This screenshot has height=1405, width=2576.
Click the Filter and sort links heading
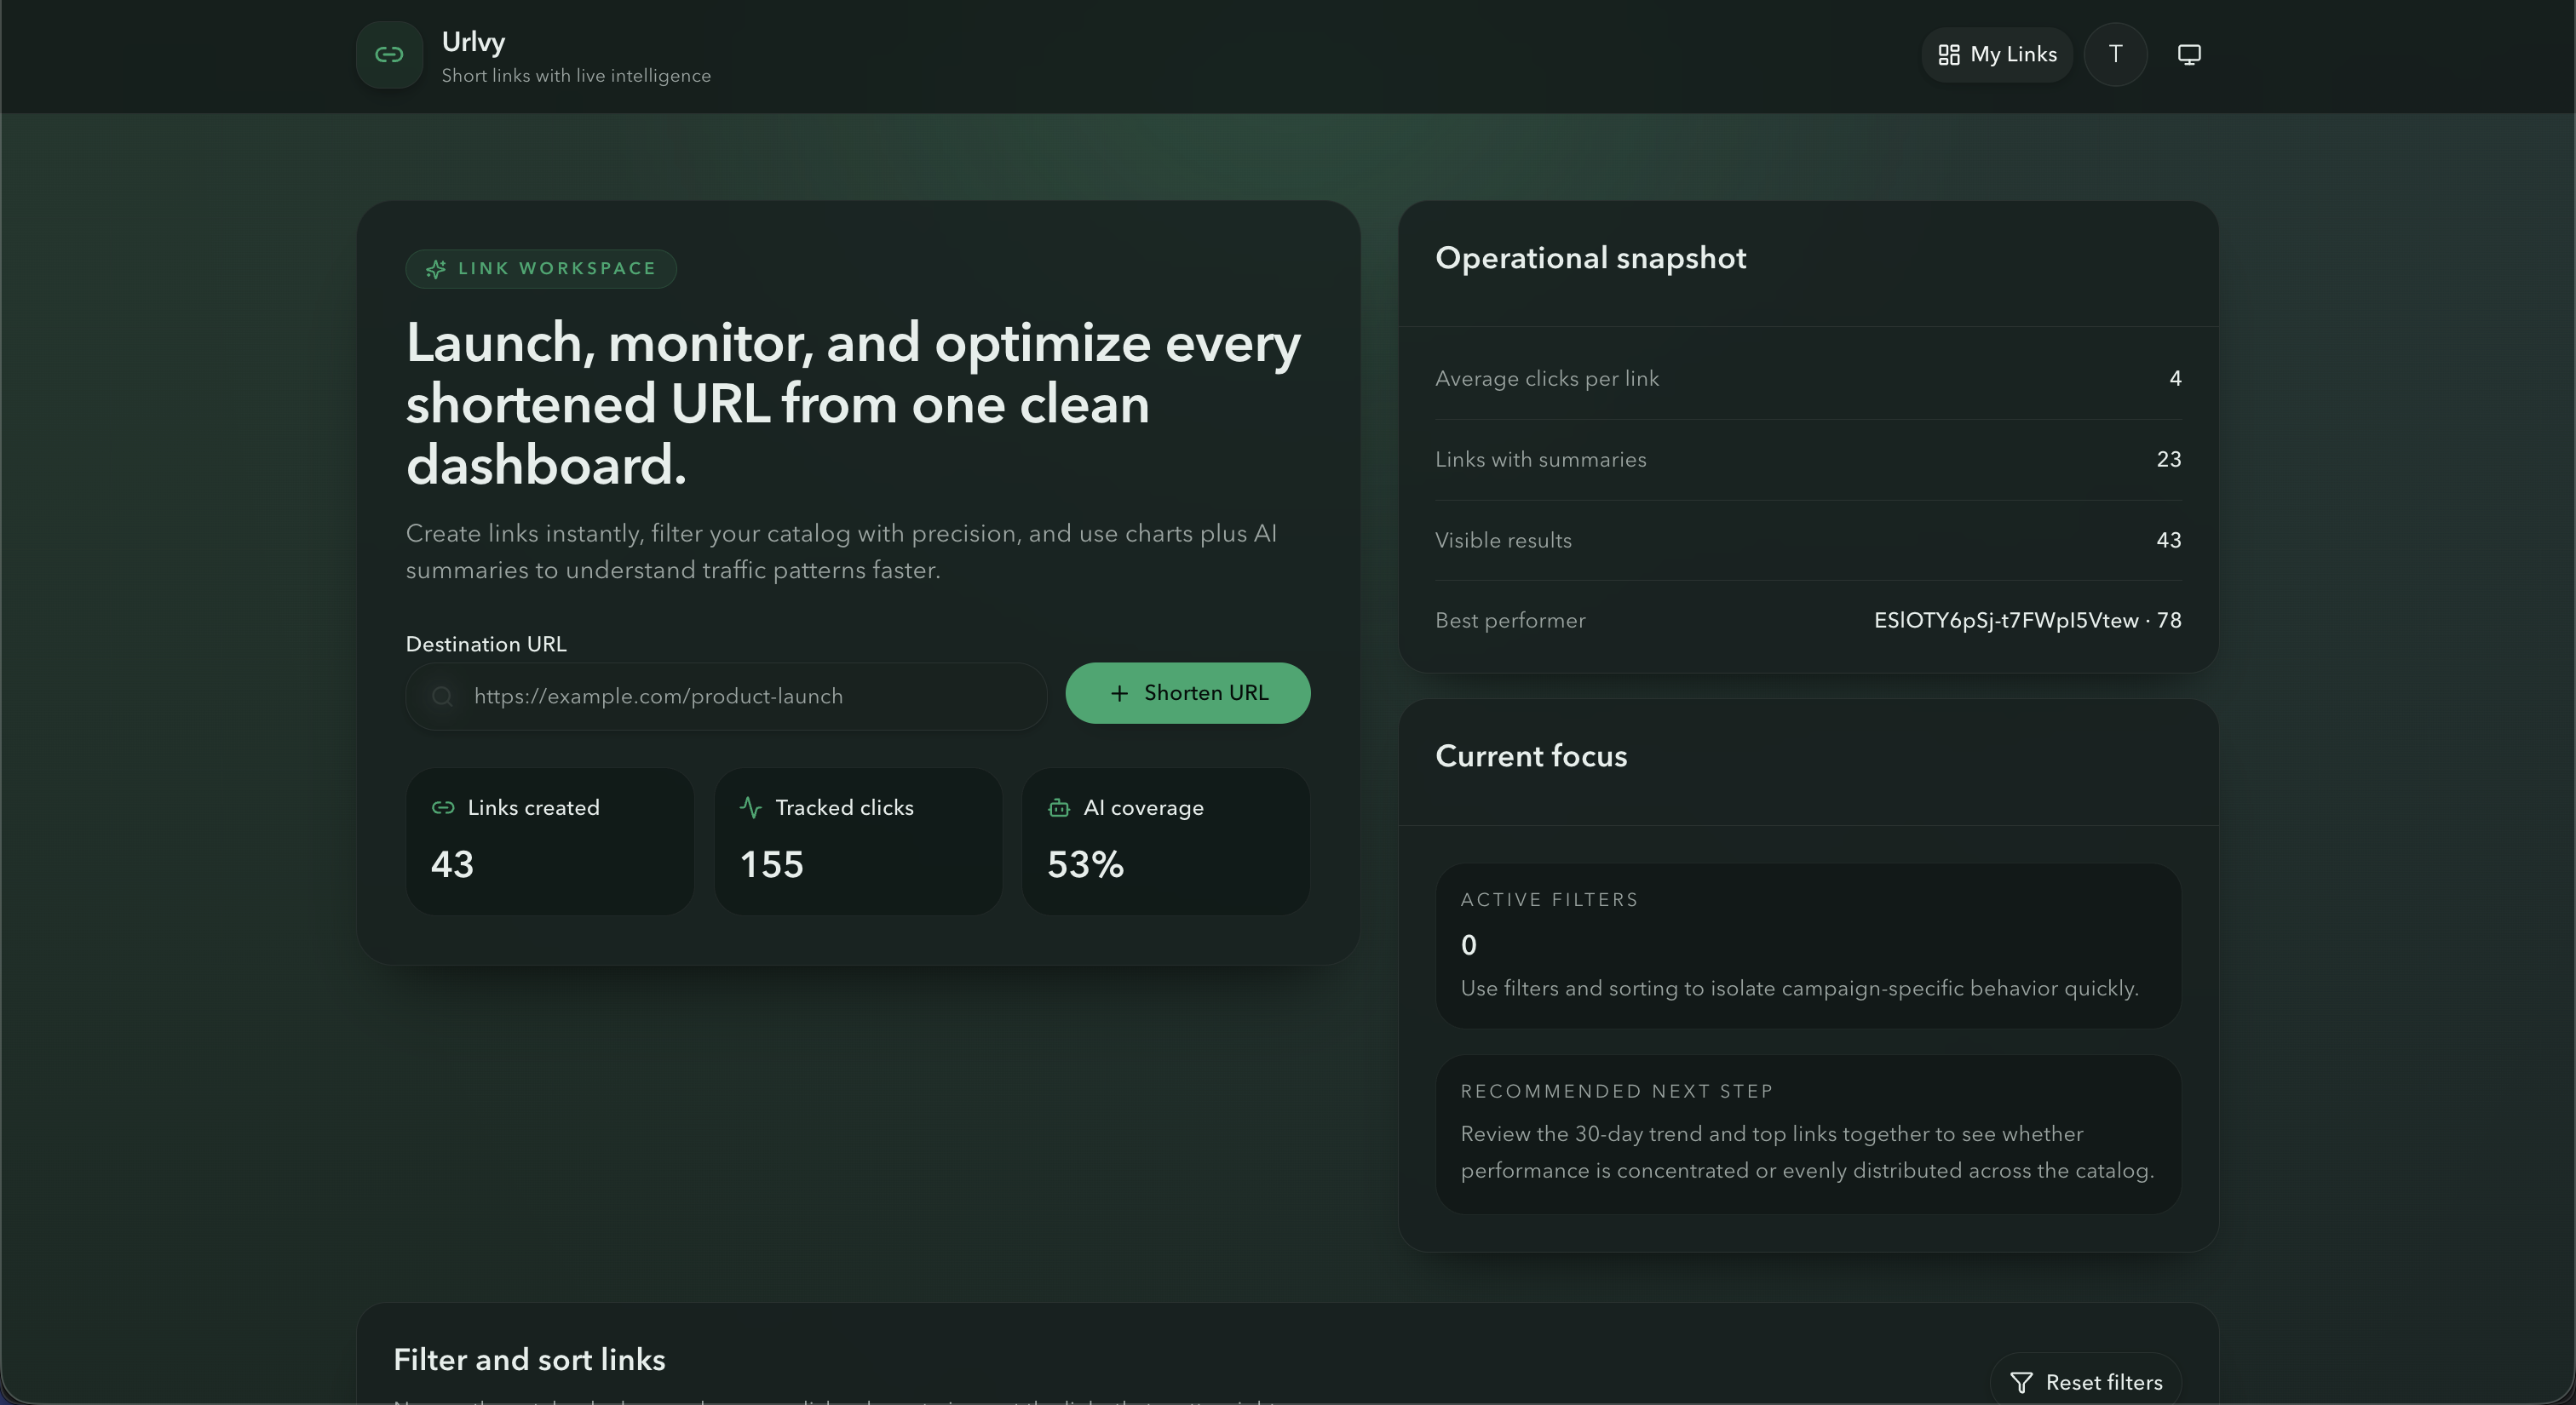[x=529, y=1360]
